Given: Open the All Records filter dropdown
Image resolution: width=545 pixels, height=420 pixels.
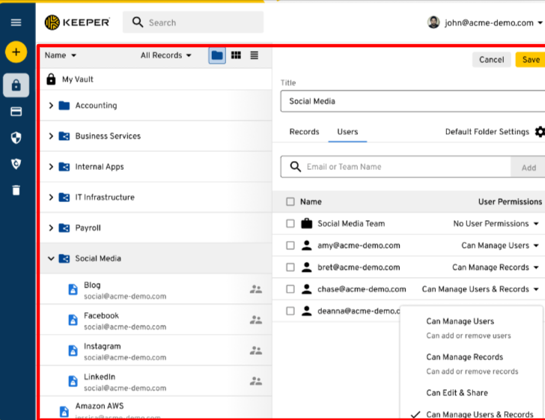Looking at the screenshot, I should (166, 55).
